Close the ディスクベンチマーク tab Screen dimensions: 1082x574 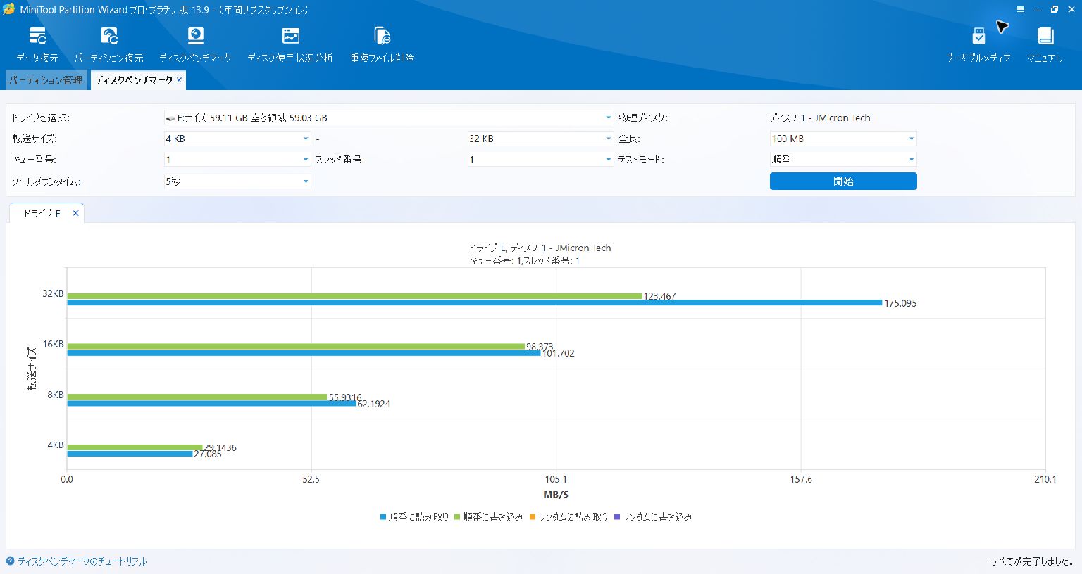pyautogui.click(x=180, y=80)
